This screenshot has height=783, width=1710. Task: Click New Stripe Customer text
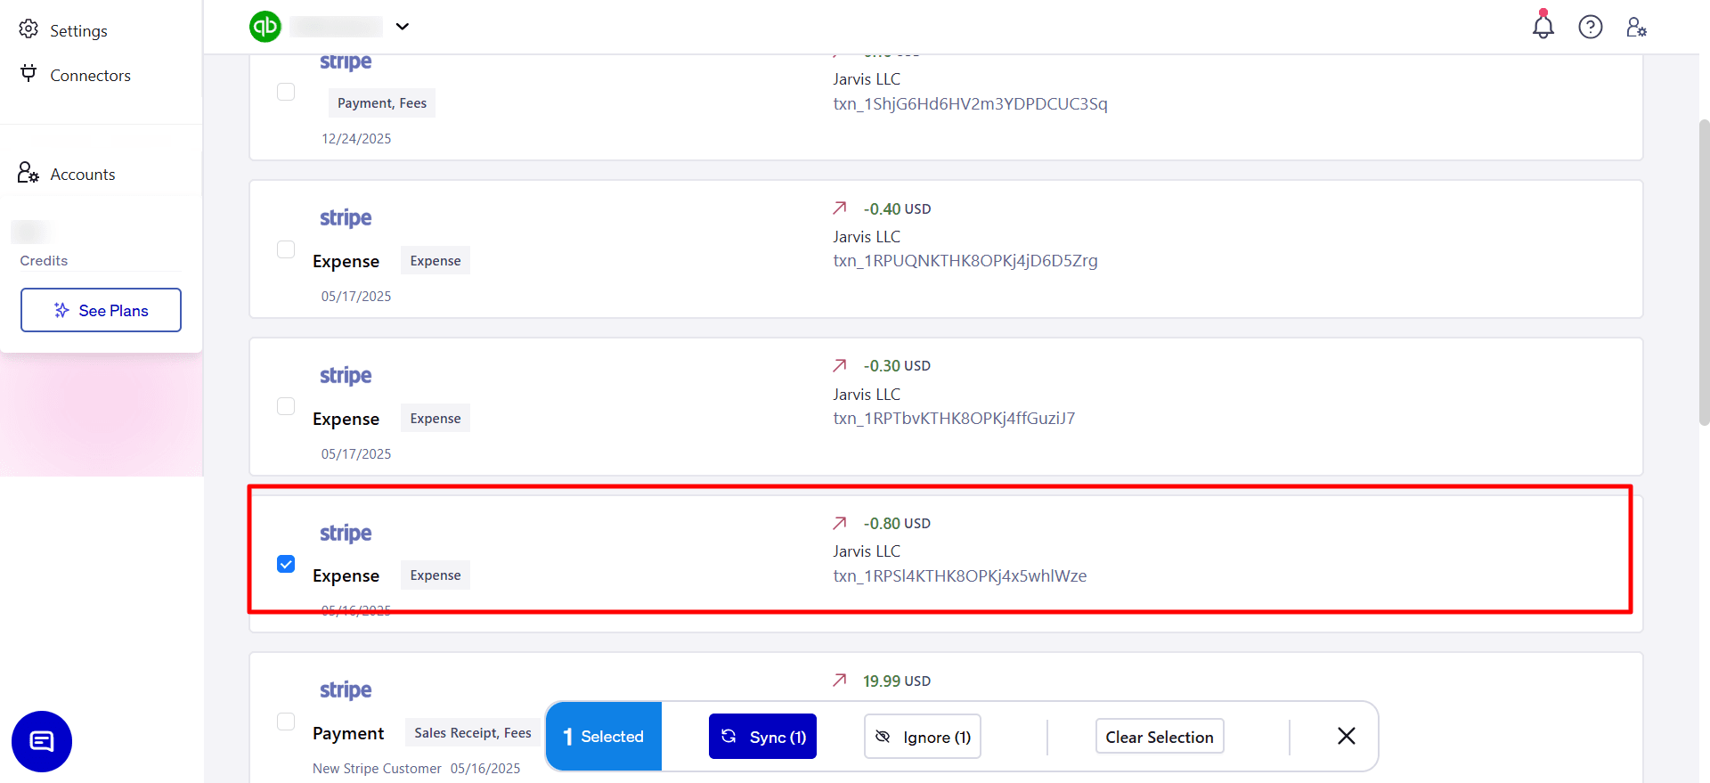[x=377, y=769]
